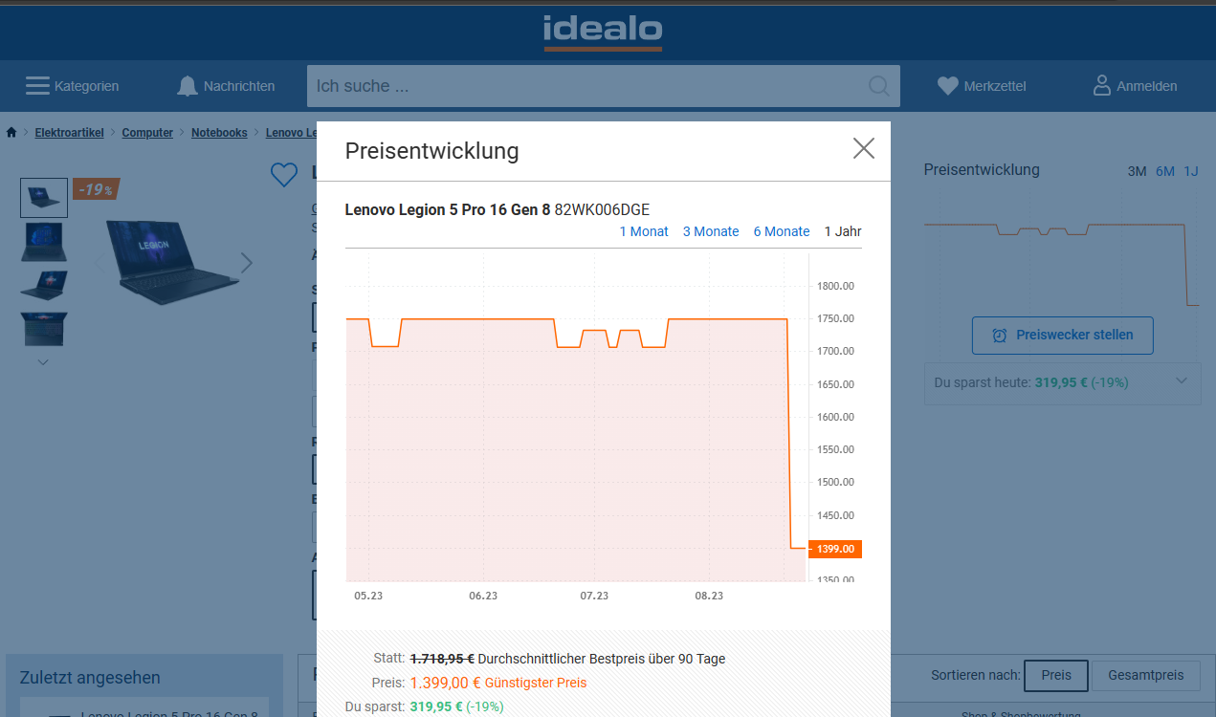Show next product image with right chevron
1216x717 pixels.
[247, 263]
